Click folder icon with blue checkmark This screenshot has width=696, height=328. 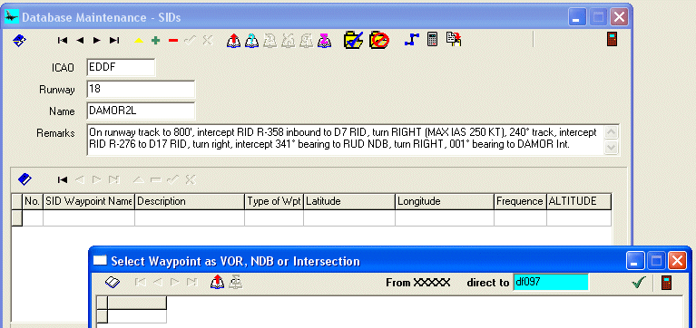point(354,40)
